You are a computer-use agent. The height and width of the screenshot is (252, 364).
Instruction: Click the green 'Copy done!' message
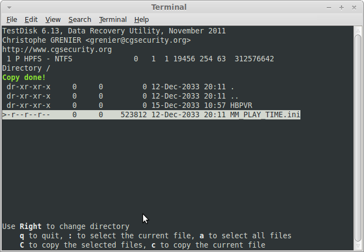coord(24,77)
